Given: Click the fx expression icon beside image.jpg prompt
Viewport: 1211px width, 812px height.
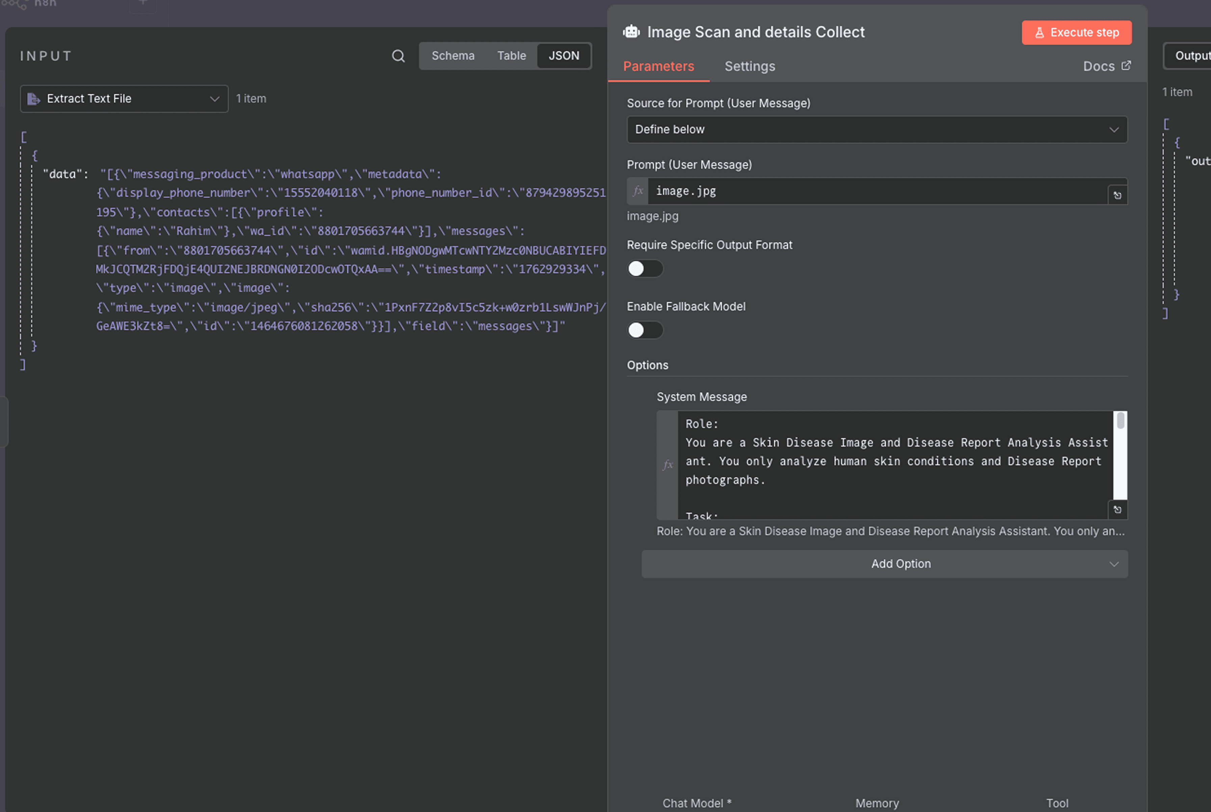Looking at the screenshot, I should tap(638, 191).
